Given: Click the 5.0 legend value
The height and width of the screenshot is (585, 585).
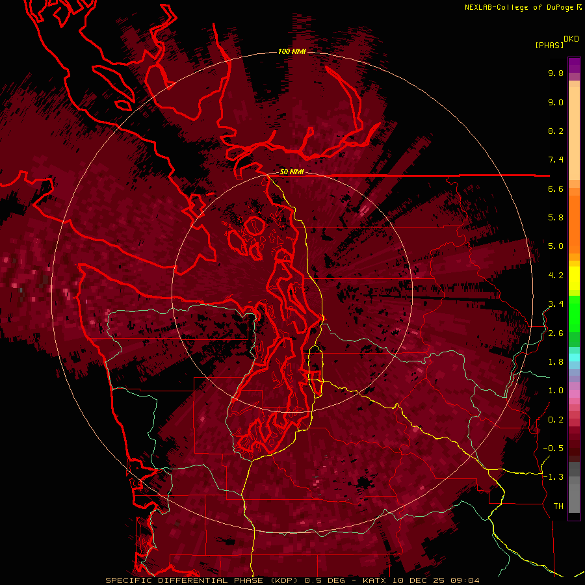Looking at the screenshot, I should tap(556, 246).
